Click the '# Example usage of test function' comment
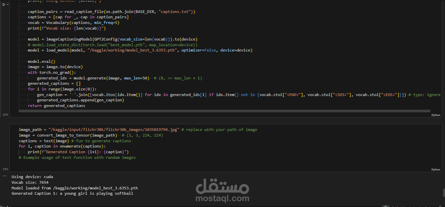The height and width of the screenshot is (207, 445). 77,157
